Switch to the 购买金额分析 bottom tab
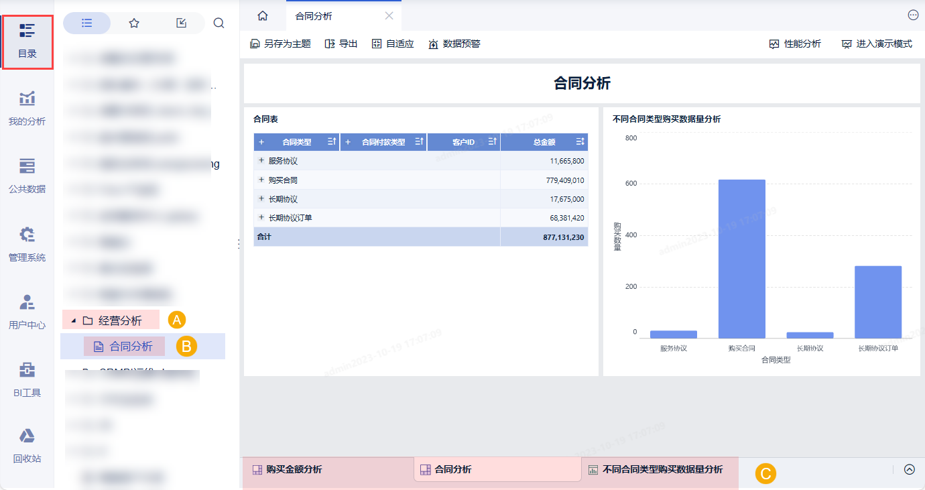This screenshot has width=925, height=490. pos(328,470)
